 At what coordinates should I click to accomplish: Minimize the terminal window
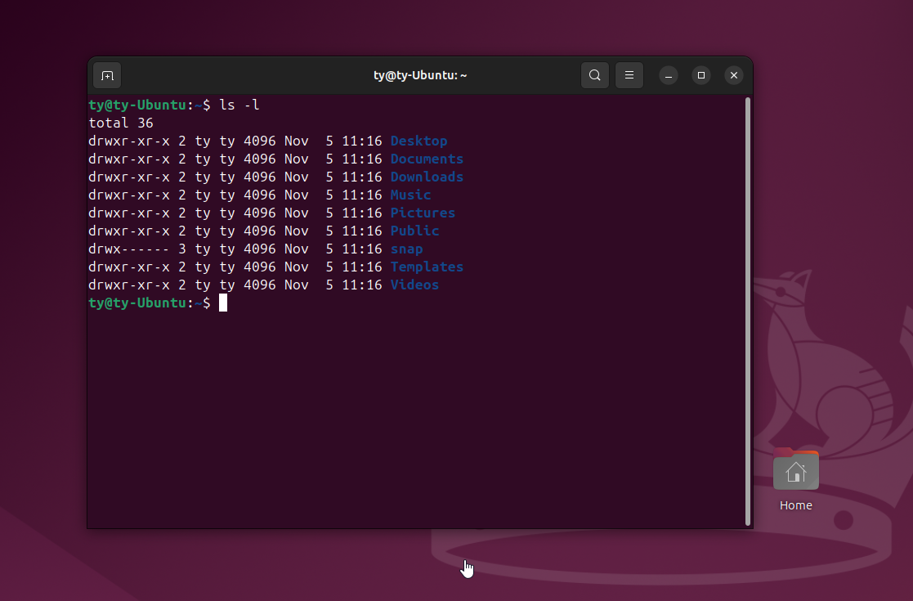tap(669, 75)
